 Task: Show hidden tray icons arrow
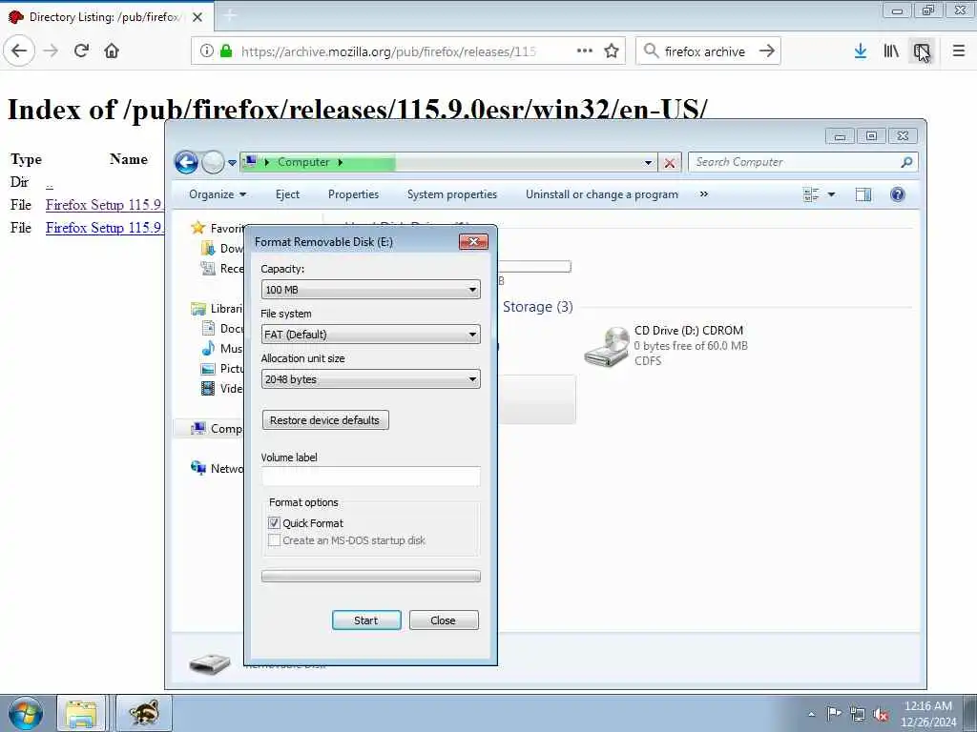click(x=811, y=714)
